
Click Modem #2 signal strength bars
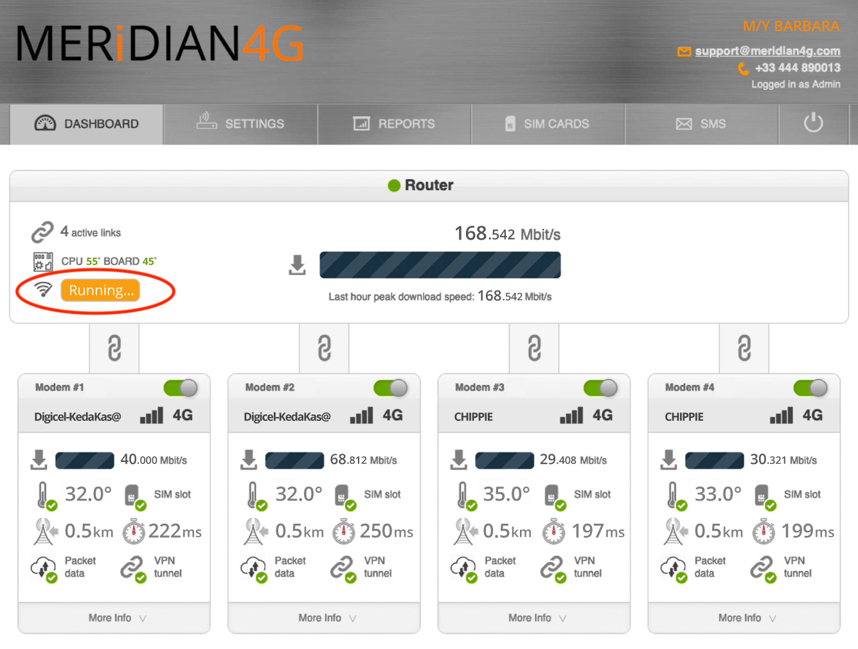361,415
